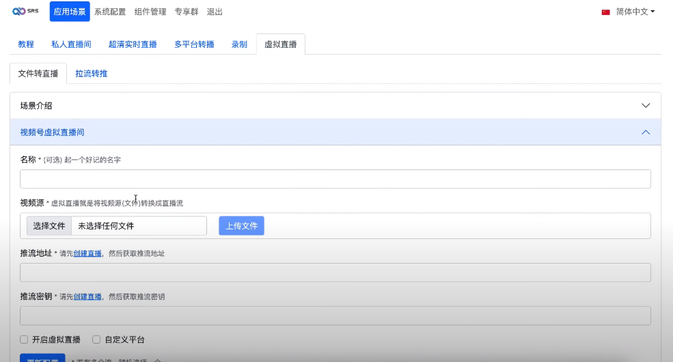Click the 上传文件 button
Viewport: 673px width, 362px height.
[241, 226]
